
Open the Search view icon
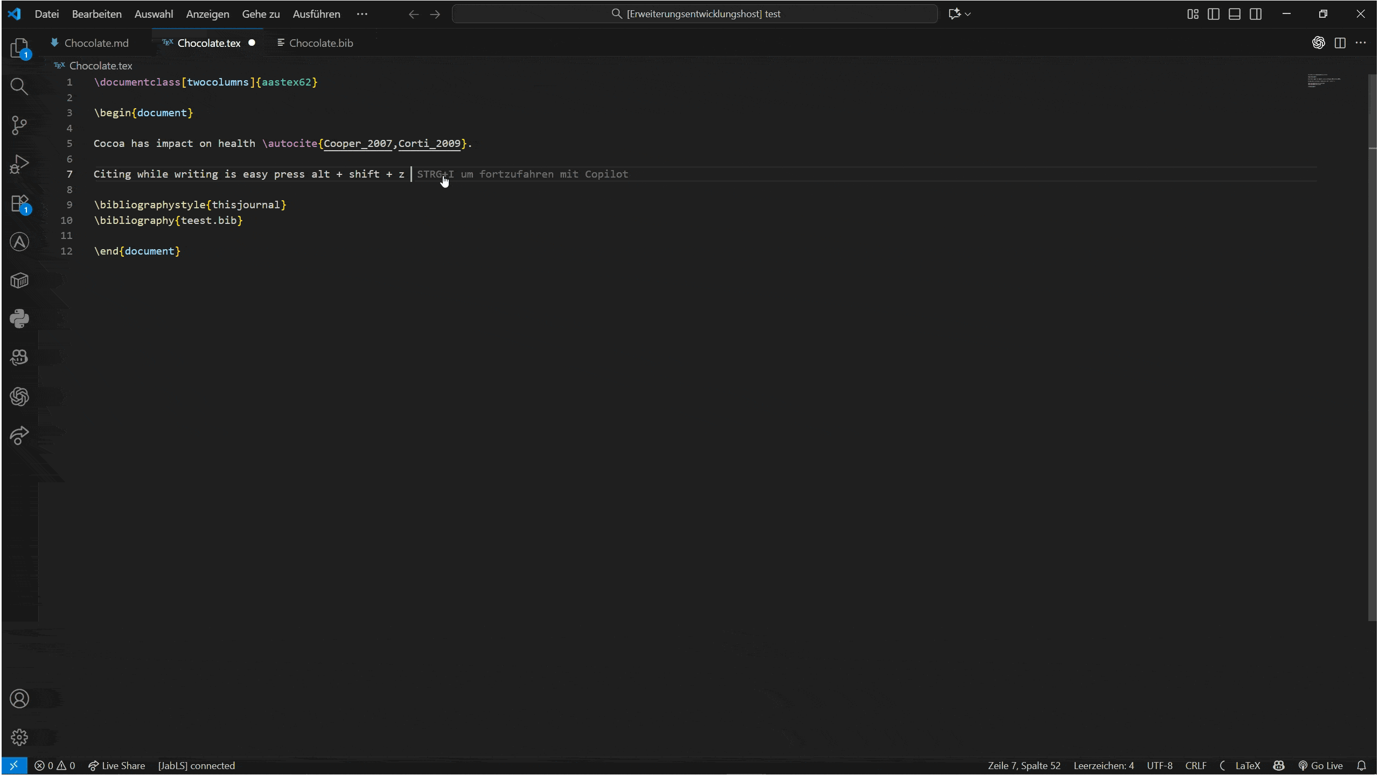tap(19, 86)
